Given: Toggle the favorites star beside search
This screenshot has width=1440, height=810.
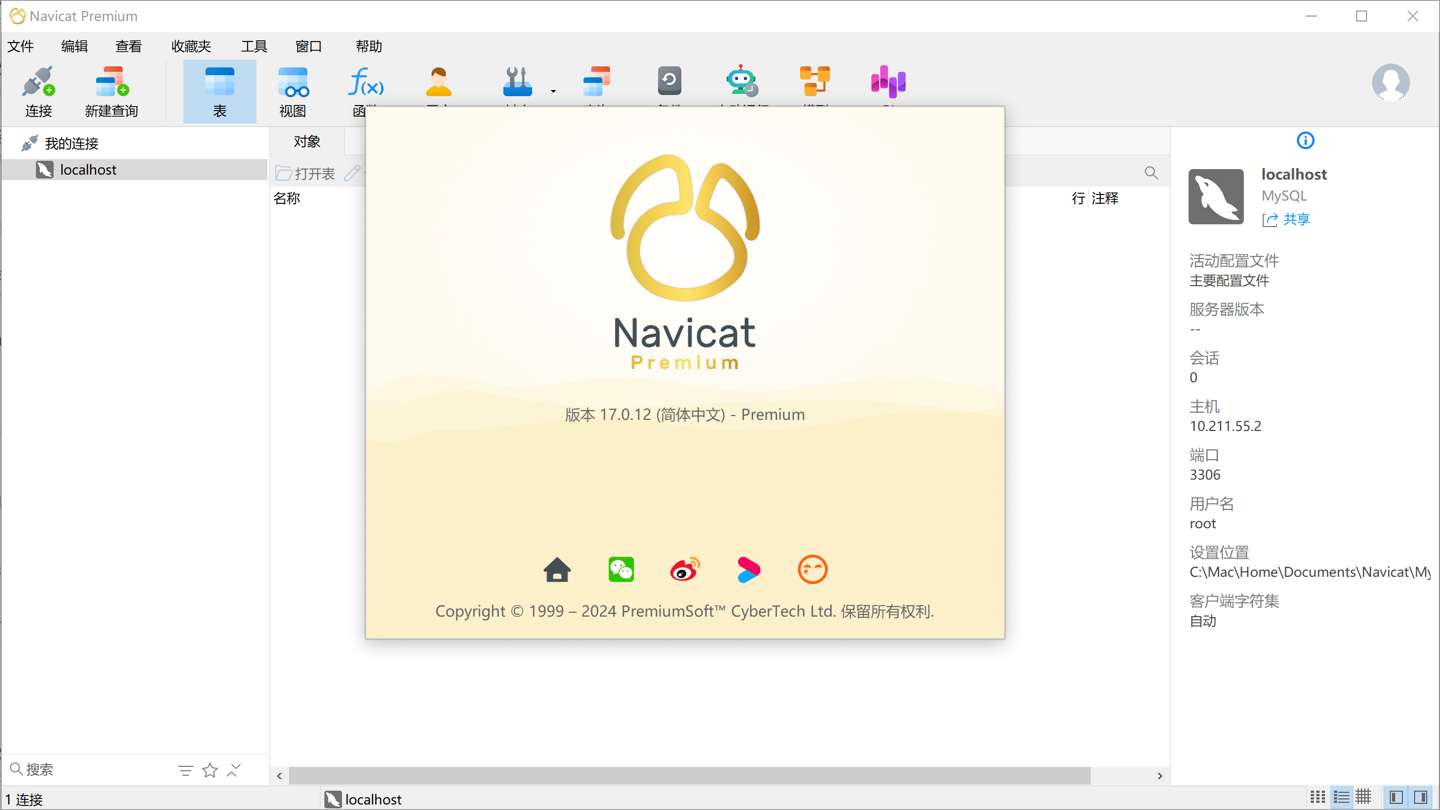Looking at the screenshot, I should coord(210,770).
